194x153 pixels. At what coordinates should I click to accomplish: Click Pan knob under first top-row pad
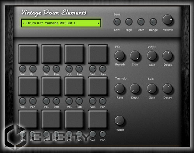33,69
